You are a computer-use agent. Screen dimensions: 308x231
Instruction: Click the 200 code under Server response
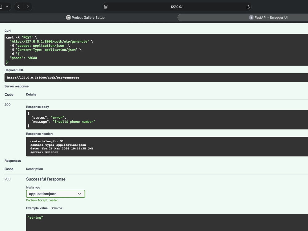pyautogui.click(x=7, y=104)
